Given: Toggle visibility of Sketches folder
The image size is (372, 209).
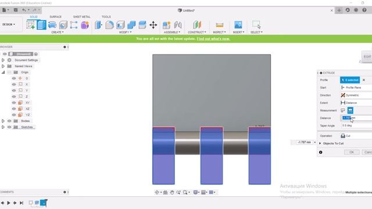Looking at the screenshot, I should coord(9,127).
